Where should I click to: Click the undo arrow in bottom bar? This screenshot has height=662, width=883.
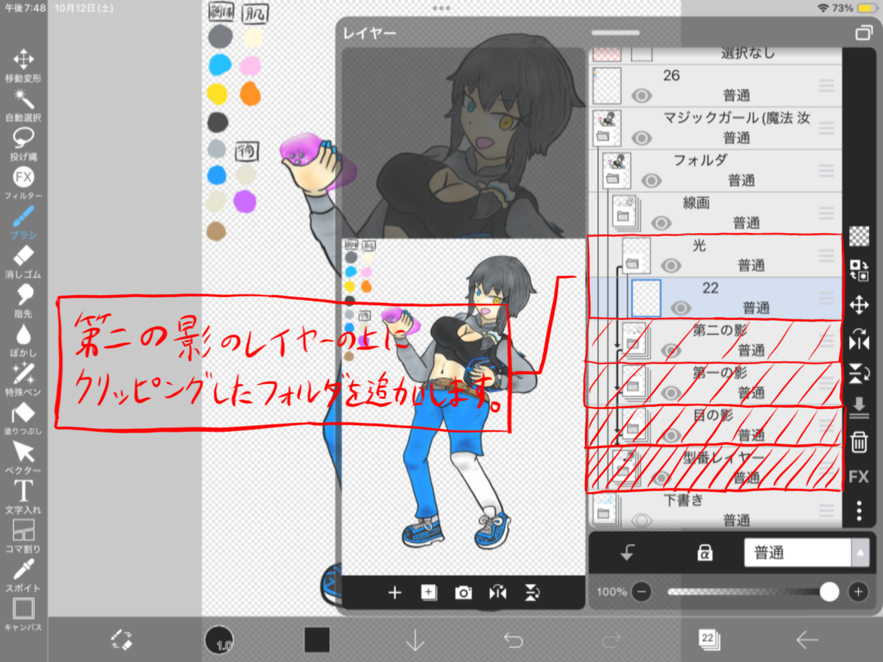click(513, 640)
